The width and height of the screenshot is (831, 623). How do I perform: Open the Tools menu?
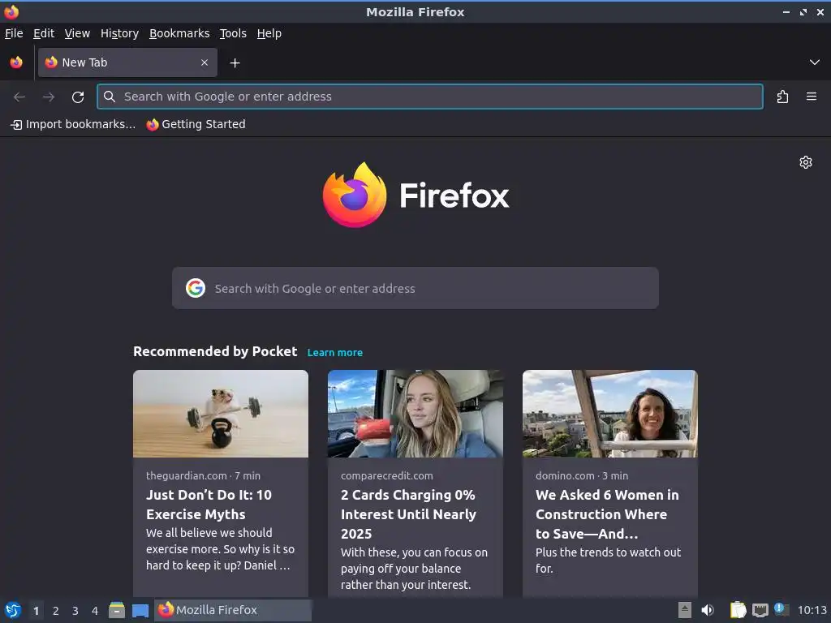point(233,33)
